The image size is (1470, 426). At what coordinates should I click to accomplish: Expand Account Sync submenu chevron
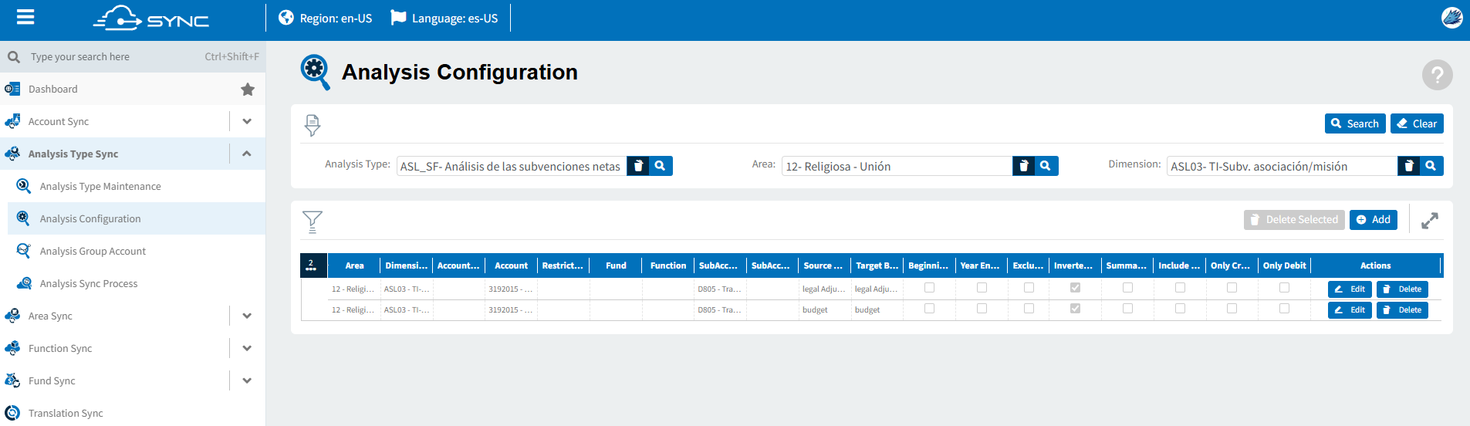(x=247, y=121)
